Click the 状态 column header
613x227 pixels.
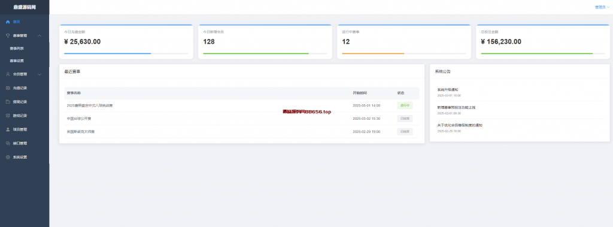point(401,93)
